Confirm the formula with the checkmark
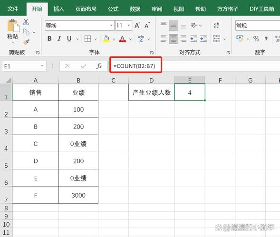The width and height of the screenshot is (280, 237). (83, 66)
